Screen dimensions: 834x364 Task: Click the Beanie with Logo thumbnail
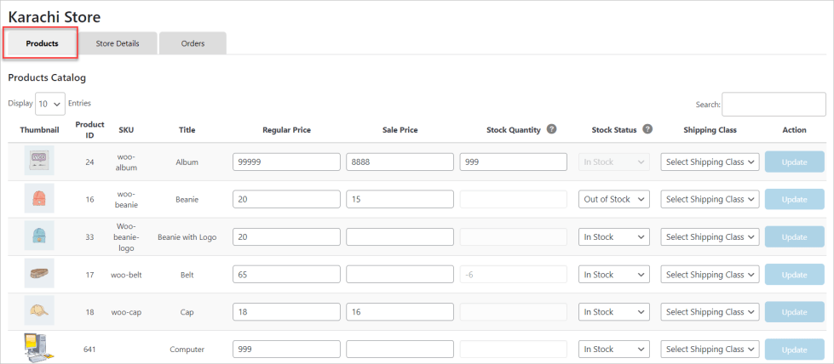point(39,236)
